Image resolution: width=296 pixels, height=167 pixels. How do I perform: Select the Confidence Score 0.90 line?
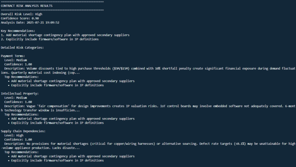[20, 18]
